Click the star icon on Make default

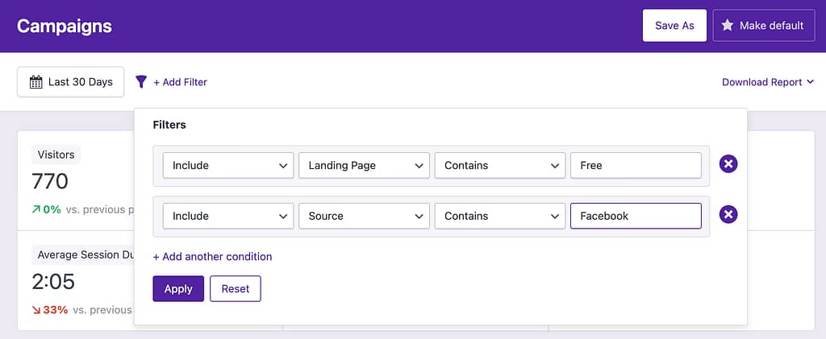pos(727,26)
